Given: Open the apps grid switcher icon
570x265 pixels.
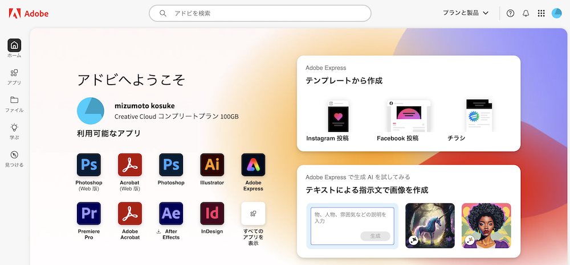Looking at the screenshot, I should coord(541,13).
